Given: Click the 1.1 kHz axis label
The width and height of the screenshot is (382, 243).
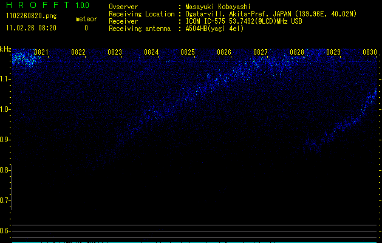Looking at the screenshot, I should [x=5, y=79].
